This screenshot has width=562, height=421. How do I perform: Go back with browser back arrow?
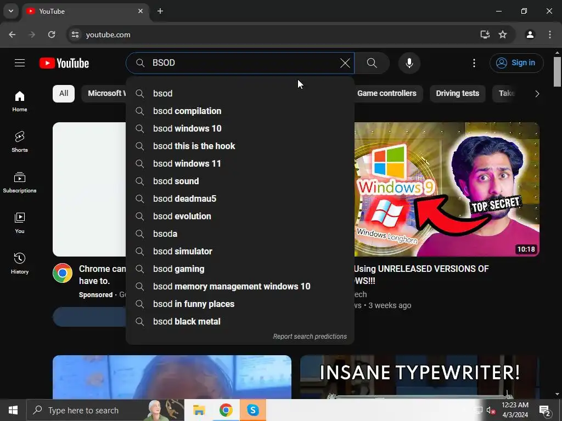click(x=12, y=35)
